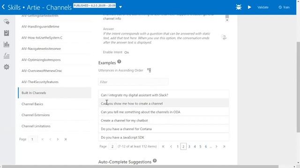
Task: Click the main vertical page scrollbar
Action: coord(298,87)
